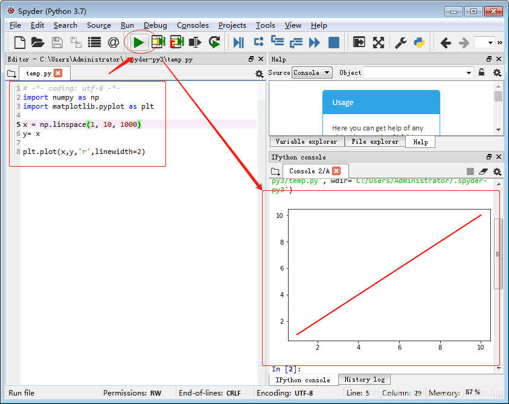509x404 pixels.
Task: Open the Help pane options gear
Action: click(497, 72)
